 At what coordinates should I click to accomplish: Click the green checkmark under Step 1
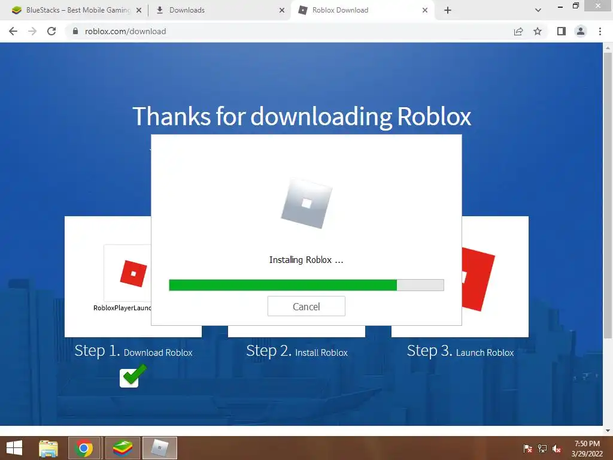coord(133,376)
